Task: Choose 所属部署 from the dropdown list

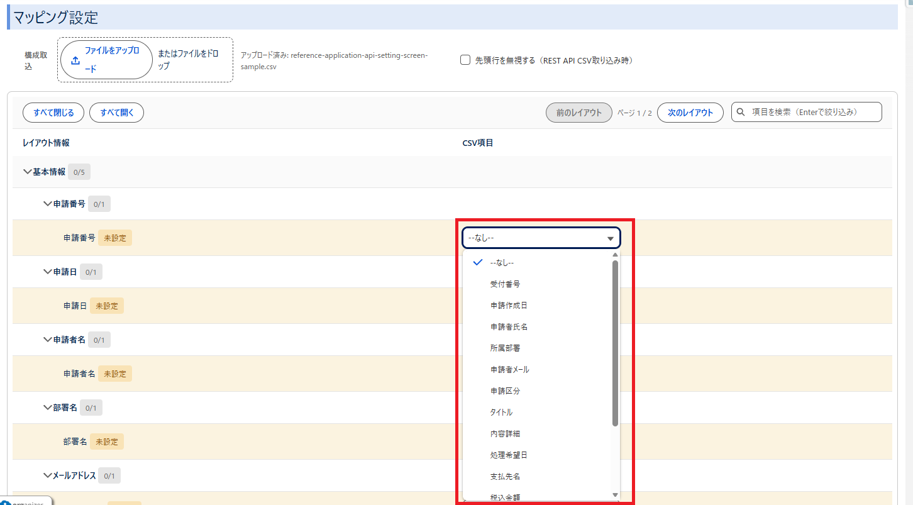Action: 538,348
